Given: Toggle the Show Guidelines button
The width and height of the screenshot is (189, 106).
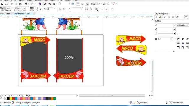Looking at the screenshot, I should [x=87, y=4].
